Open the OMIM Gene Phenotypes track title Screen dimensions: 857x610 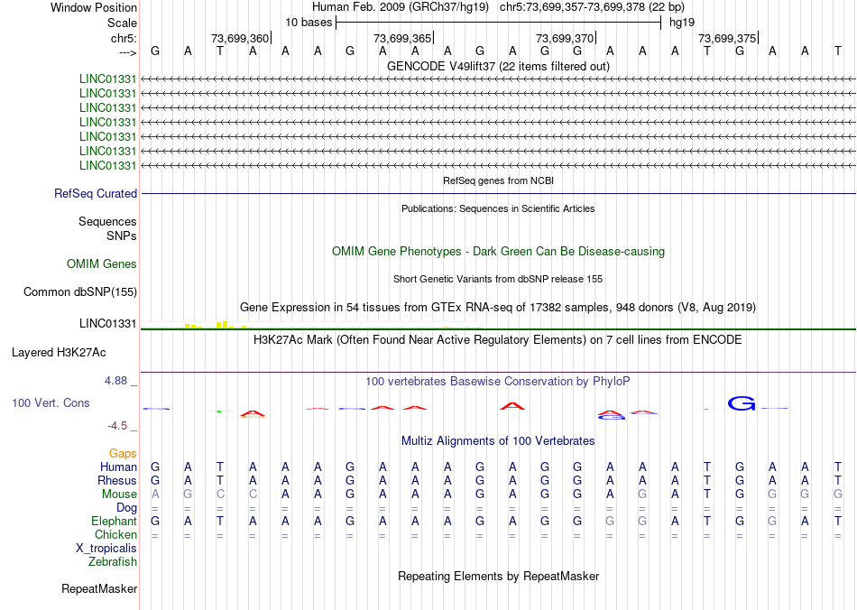tap(498, 252)
